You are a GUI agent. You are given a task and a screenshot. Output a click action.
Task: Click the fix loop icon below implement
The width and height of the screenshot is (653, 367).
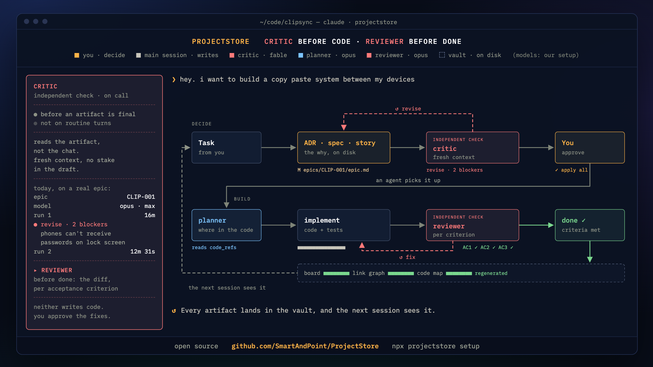pos(401,258)
